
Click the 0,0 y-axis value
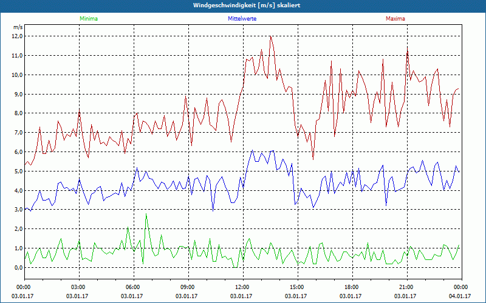point(18,268)
